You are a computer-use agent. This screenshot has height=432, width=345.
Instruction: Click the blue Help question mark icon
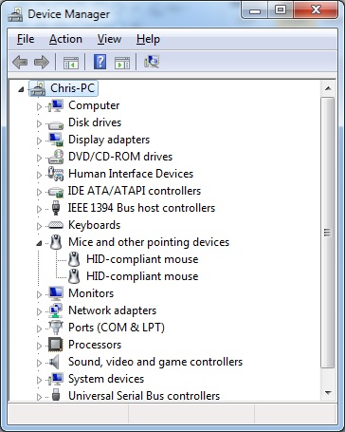point(100,62)
